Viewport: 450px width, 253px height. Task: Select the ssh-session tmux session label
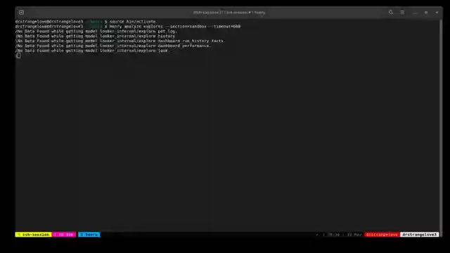click(x=33, y=235)
